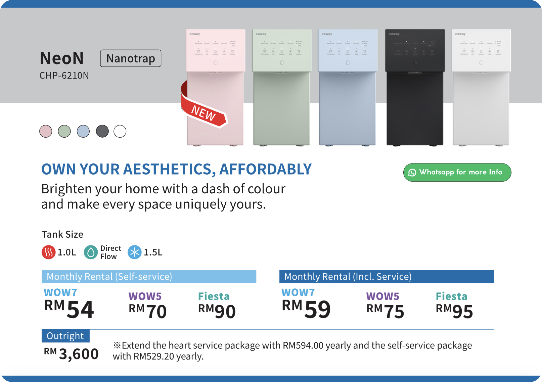Open the green NeoN purifier image

(x=282, y=87)
